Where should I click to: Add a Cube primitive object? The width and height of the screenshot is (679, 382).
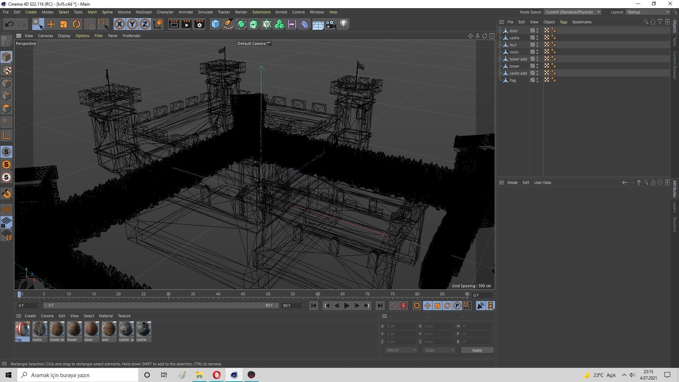tap(215, 24)
